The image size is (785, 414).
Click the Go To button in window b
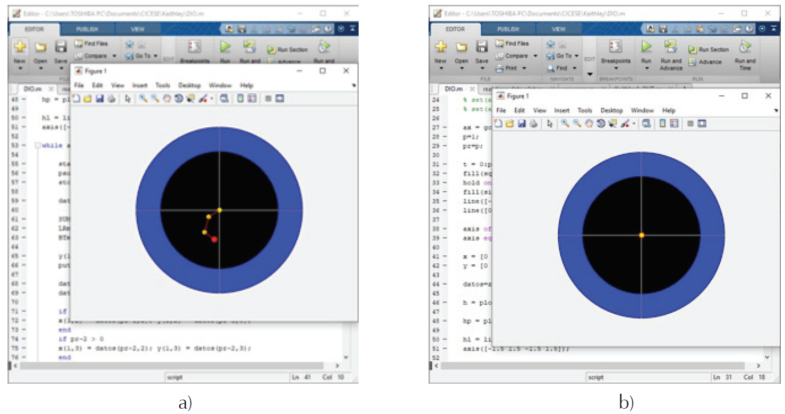[561, 55]
